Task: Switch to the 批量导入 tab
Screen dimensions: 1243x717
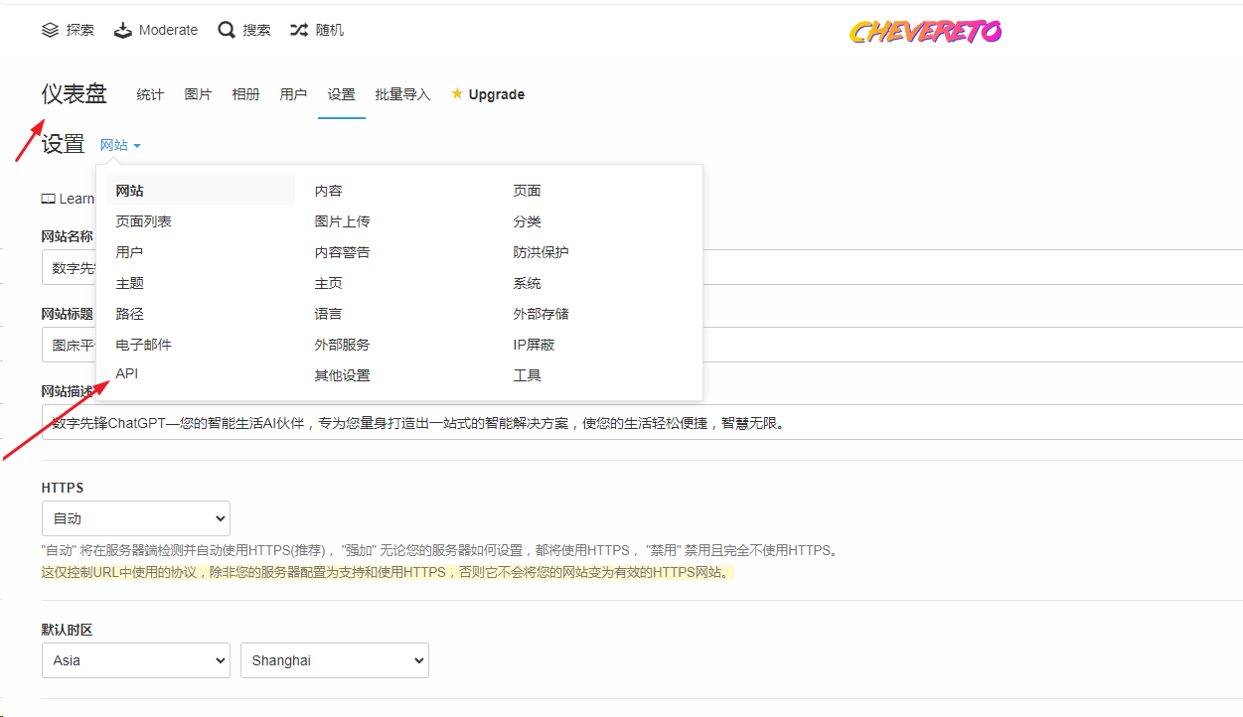Action: click(402, 94)
